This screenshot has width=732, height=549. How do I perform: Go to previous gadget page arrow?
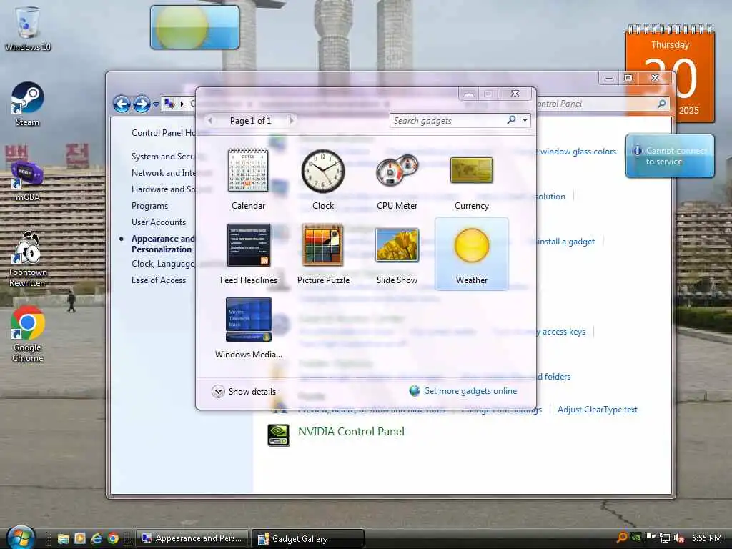(x=210, y=120)
